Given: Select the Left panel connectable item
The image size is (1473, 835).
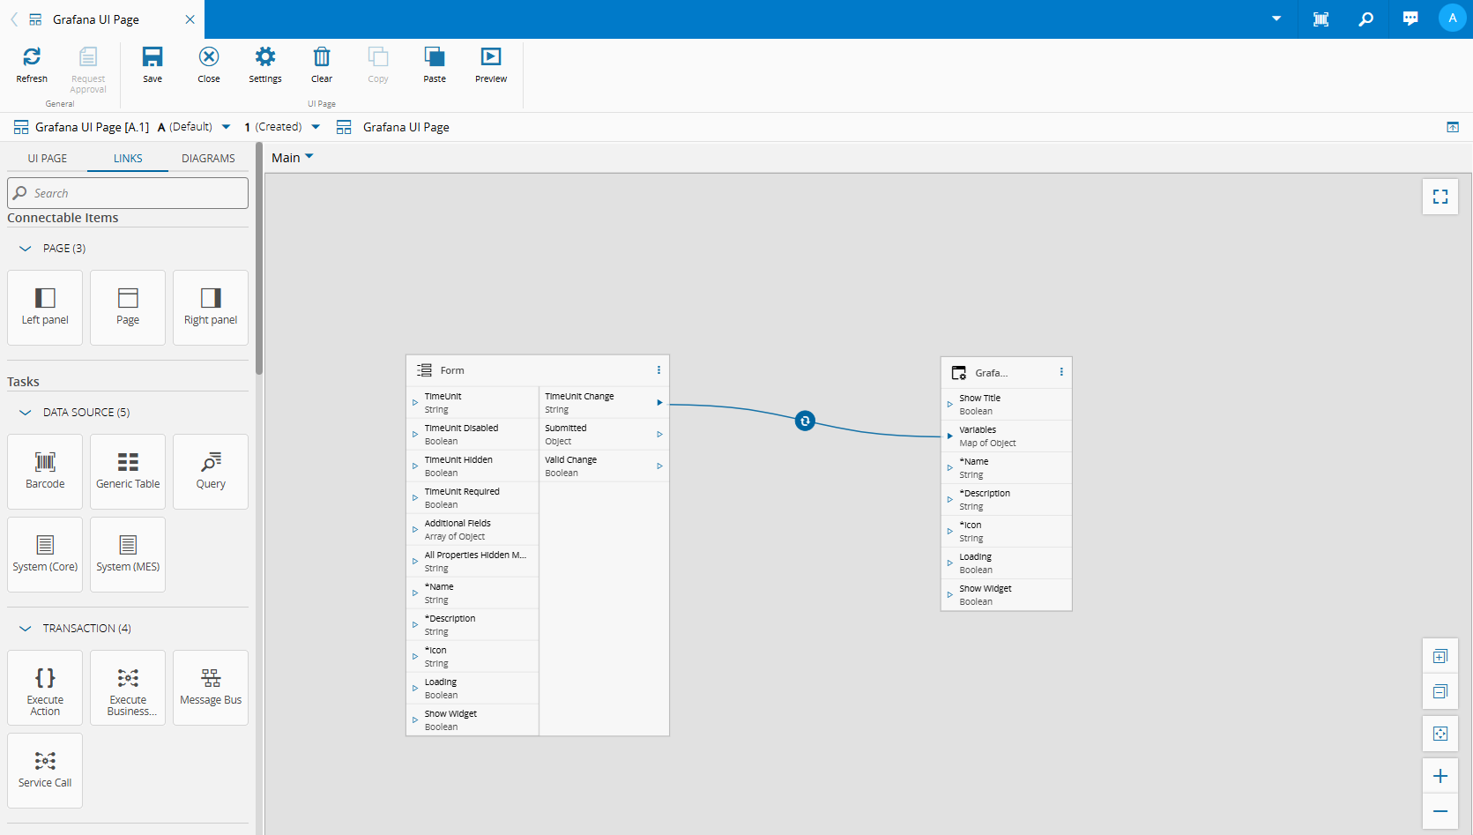Looking at the screenshot, I should coord(45,308).
